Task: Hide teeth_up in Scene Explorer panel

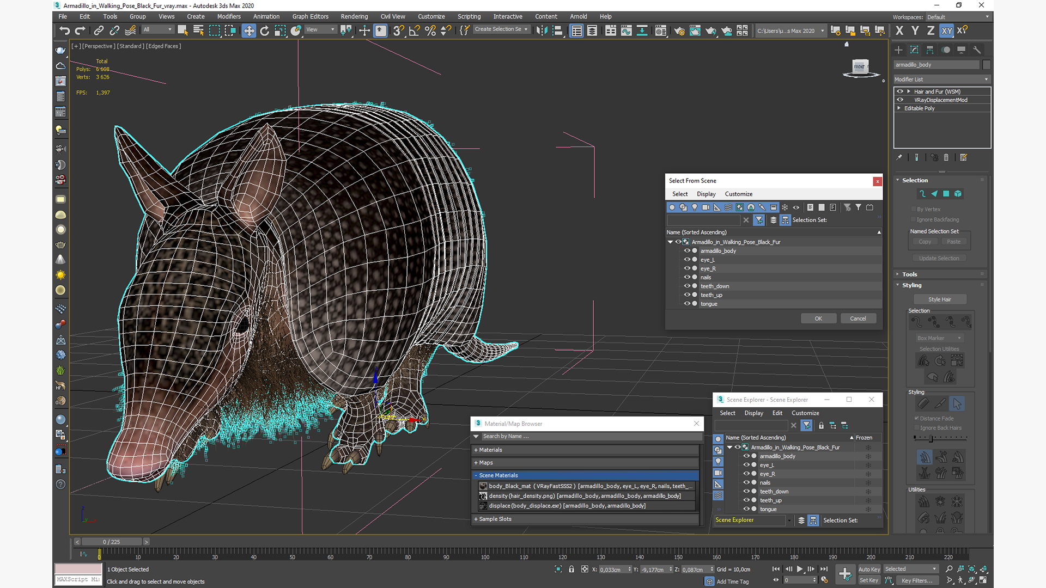Action: click(x=746, y=500)
